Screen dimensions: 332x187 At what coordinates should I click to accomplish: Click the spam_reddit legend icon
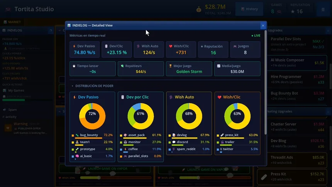174,149
